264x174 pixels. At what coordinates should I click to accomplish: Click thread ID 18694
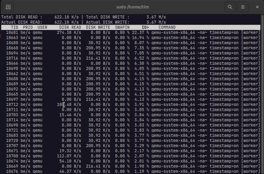point(12,53)
